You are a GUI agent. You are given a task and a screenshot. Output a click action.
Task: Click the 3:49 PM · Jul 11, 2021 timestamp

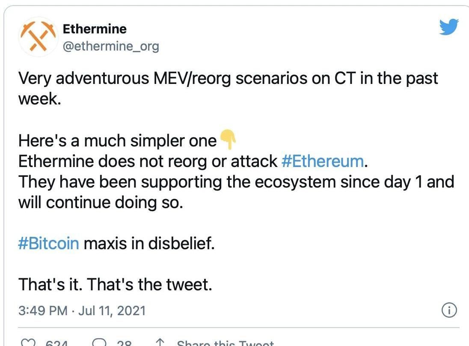point(82,311)
